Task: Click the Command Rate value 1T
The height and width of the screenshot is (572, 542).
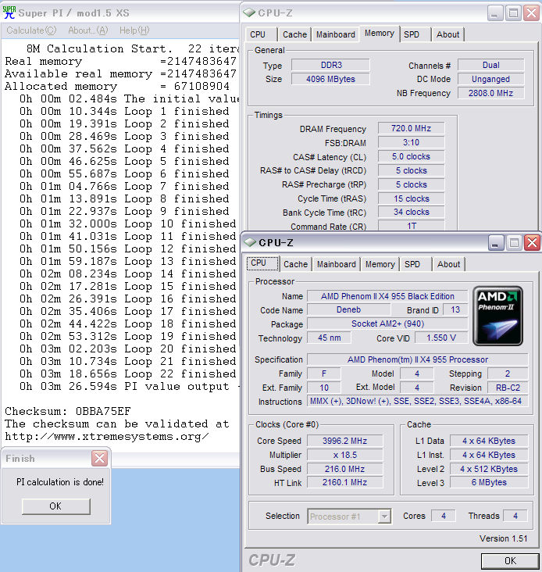Action: pos(411,226)
